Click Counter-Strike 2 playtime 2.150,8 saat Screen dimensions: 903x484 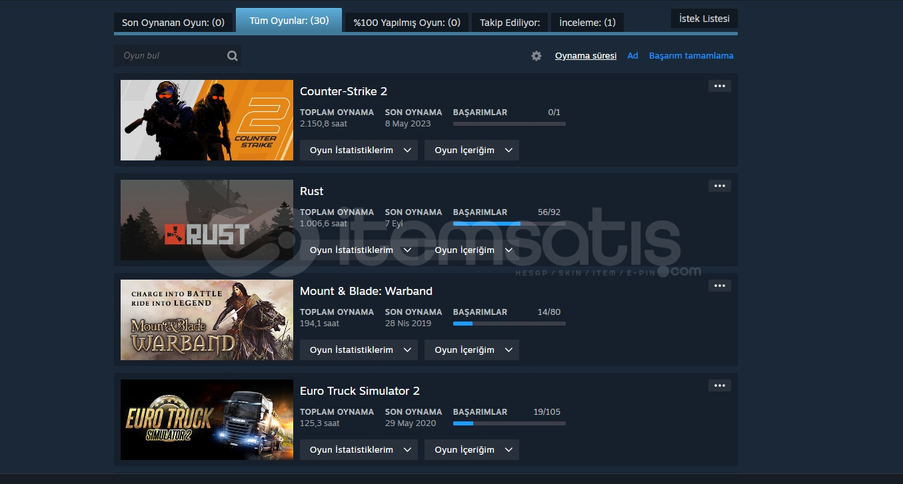(x=323, y=124)
